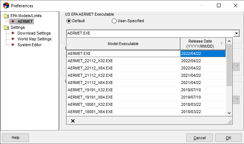Close the dropdown list with the X icon
This screenshot has width=244, height=144.
(73, 121)
